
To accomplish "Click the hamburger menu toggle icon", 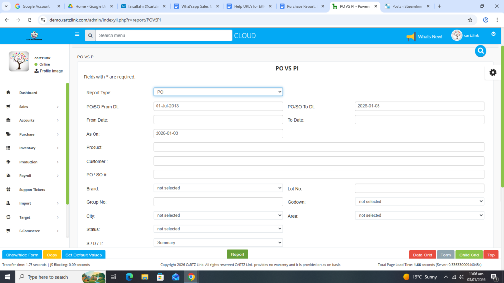I will pos(77,35).
